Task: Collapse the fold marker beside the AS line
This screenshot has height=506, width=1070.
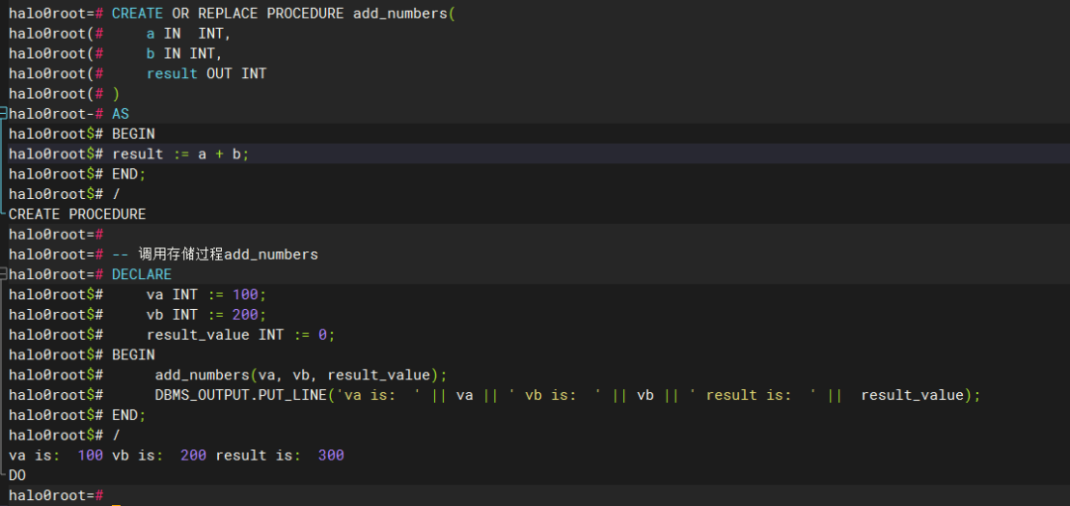Action: [x=3, y=113]
